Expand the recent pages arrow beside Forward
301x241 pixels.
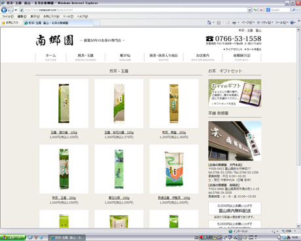point(16,10)
